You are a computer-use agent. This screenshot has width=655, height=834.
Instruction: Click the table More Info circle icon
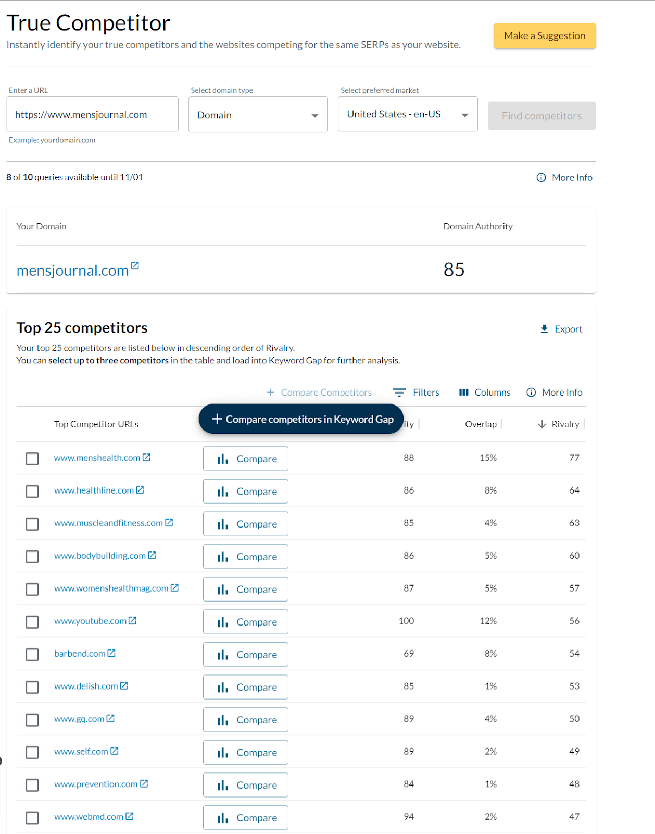(x=531, y=393)
